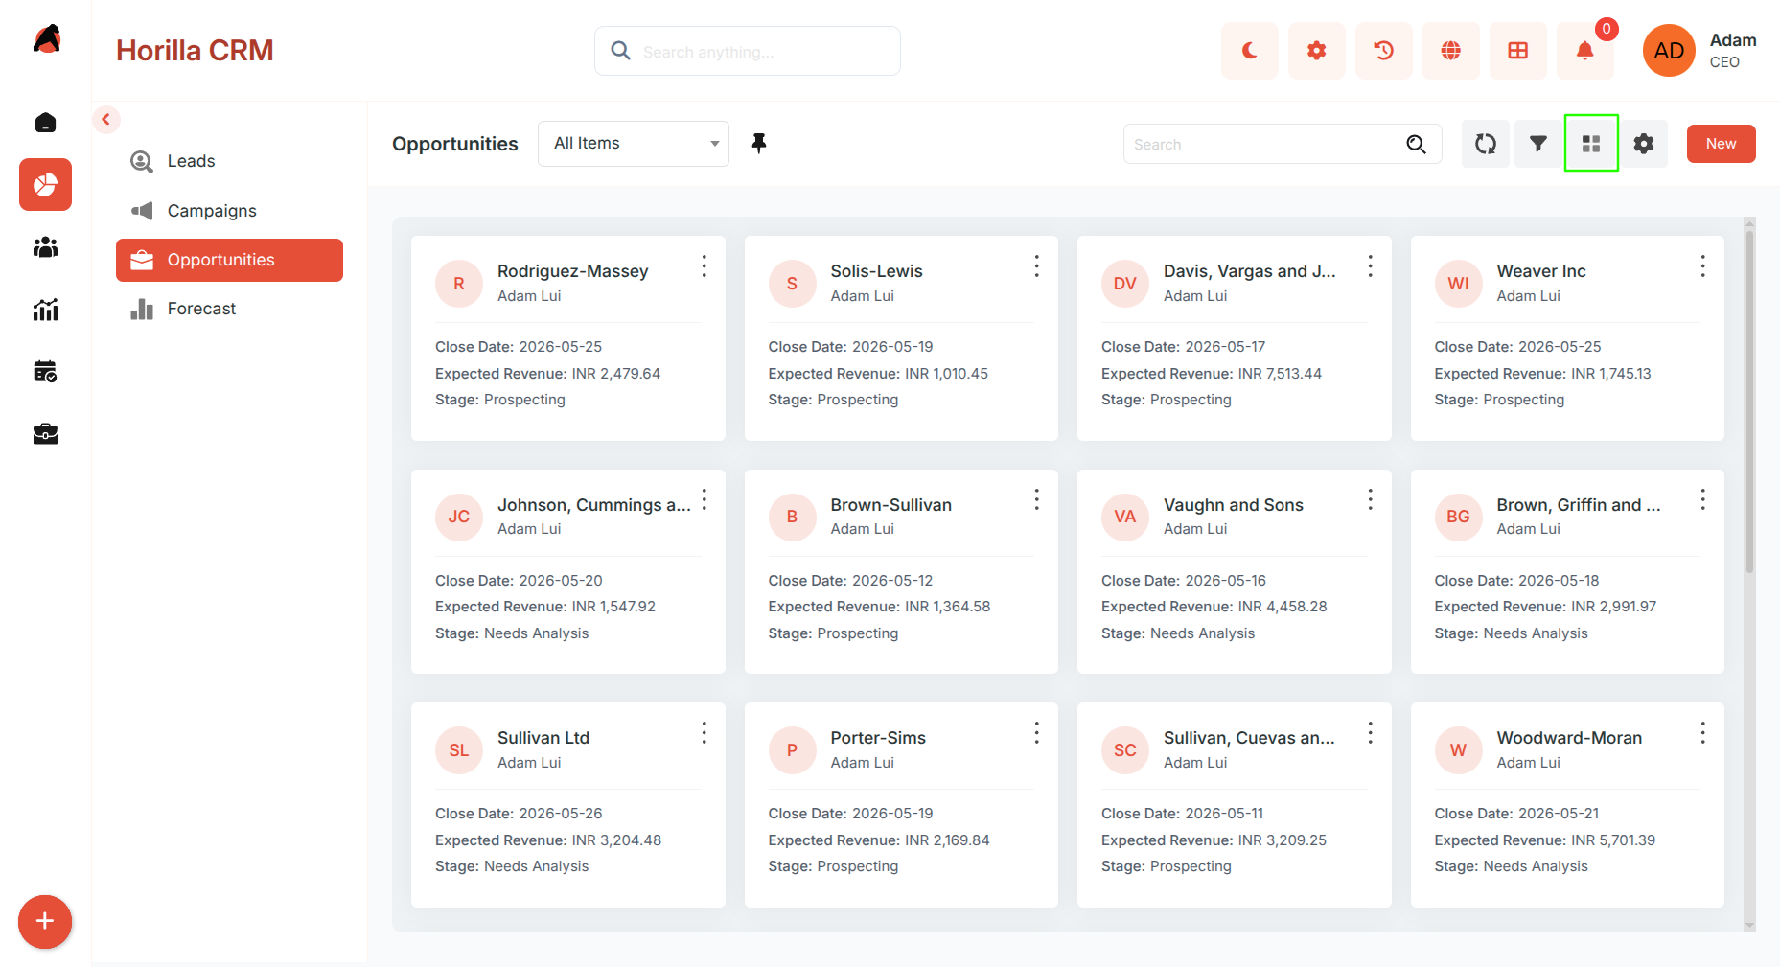
Task: Switch to the card grid view
Action: coord(1591,144)
